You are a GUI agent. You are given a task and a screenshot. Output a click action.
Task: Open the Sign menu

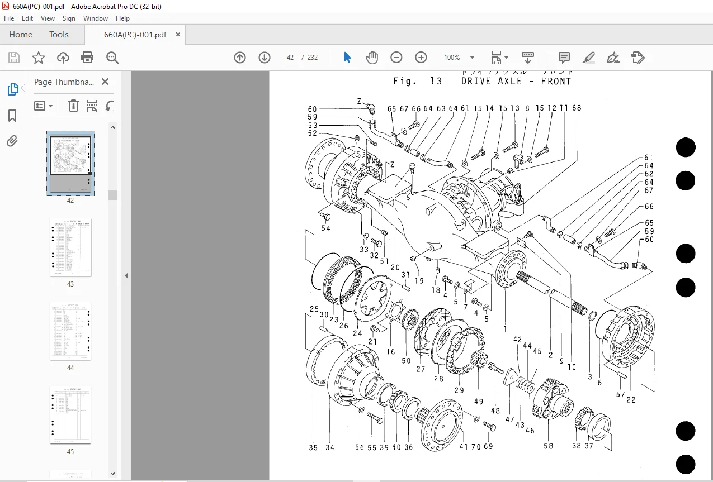(x=69, y=18)
